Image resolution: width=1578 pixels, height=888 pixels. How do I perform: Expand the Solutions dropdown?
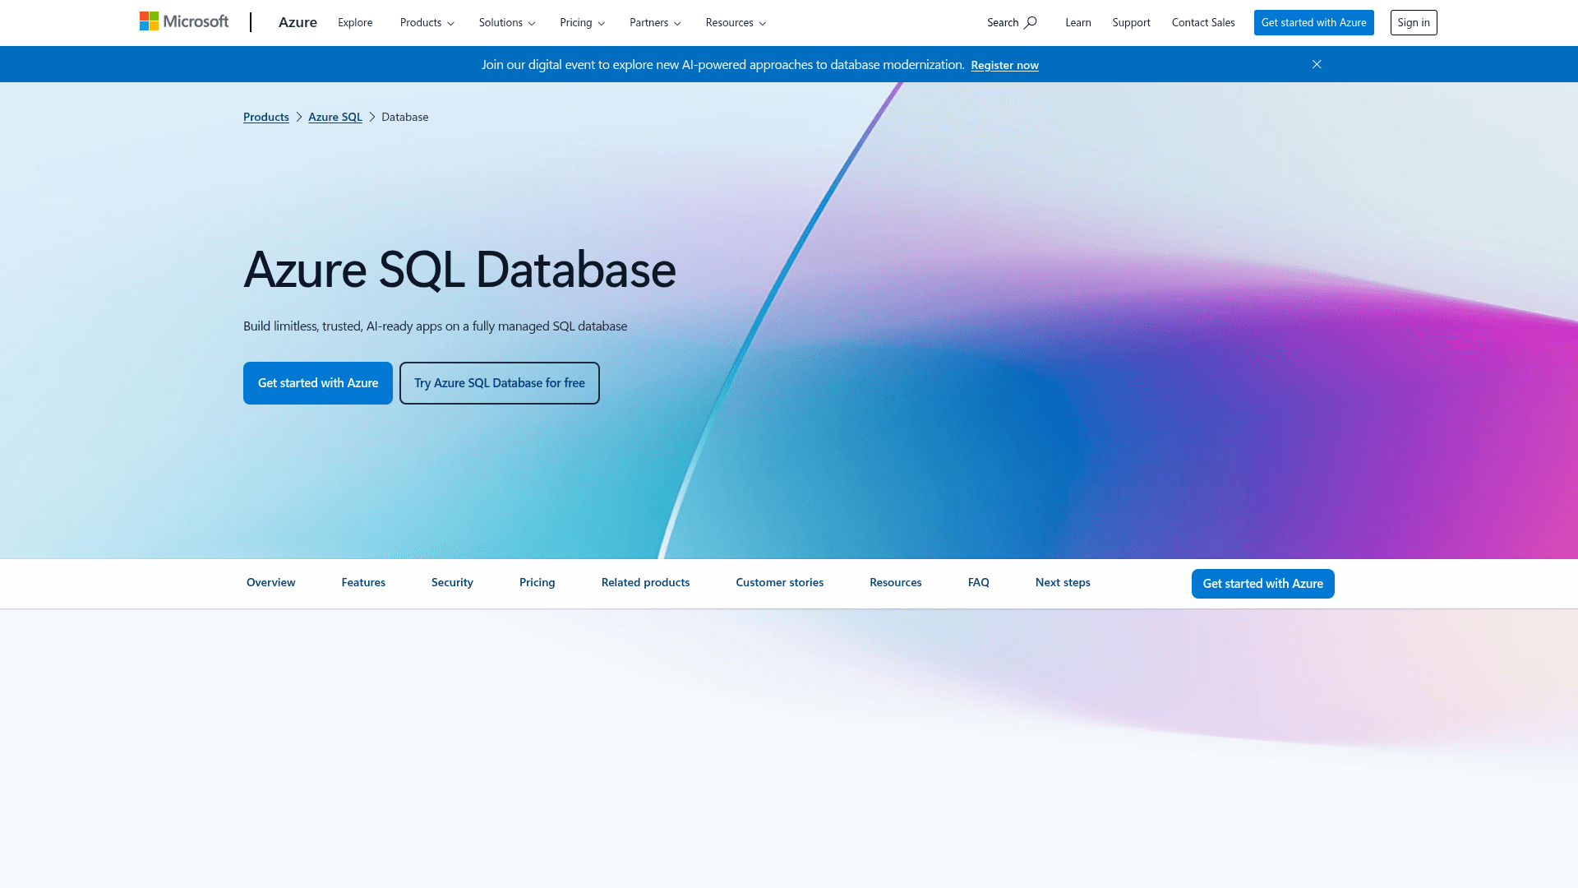click(x=507, y=22)
